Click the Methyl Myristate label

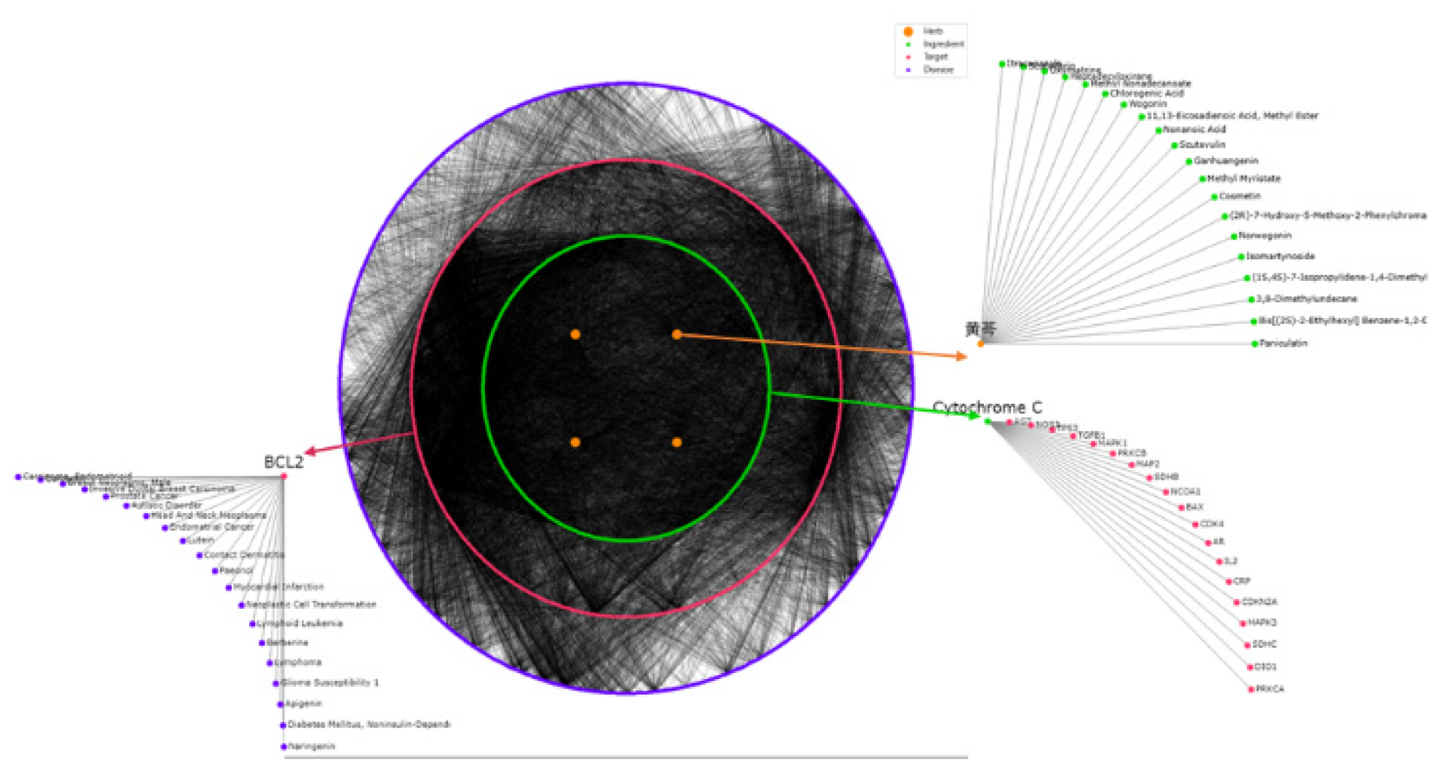click(1243, 179)
